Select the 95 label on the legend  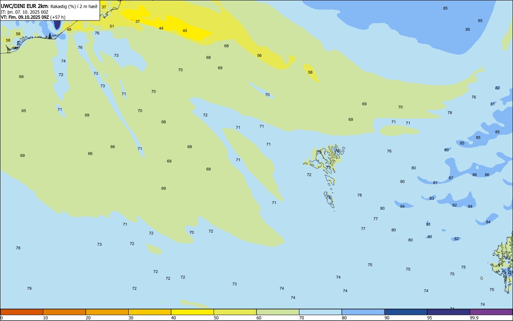(430, 318)
